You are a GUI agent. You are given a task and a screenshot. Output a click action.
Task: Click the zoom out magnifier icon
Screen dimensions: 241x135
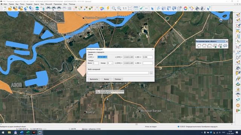(114, 8)
